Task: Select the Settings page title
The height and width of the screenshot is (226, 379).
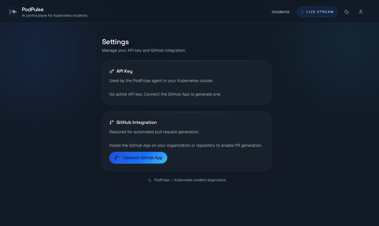Action: coord(115,42)
